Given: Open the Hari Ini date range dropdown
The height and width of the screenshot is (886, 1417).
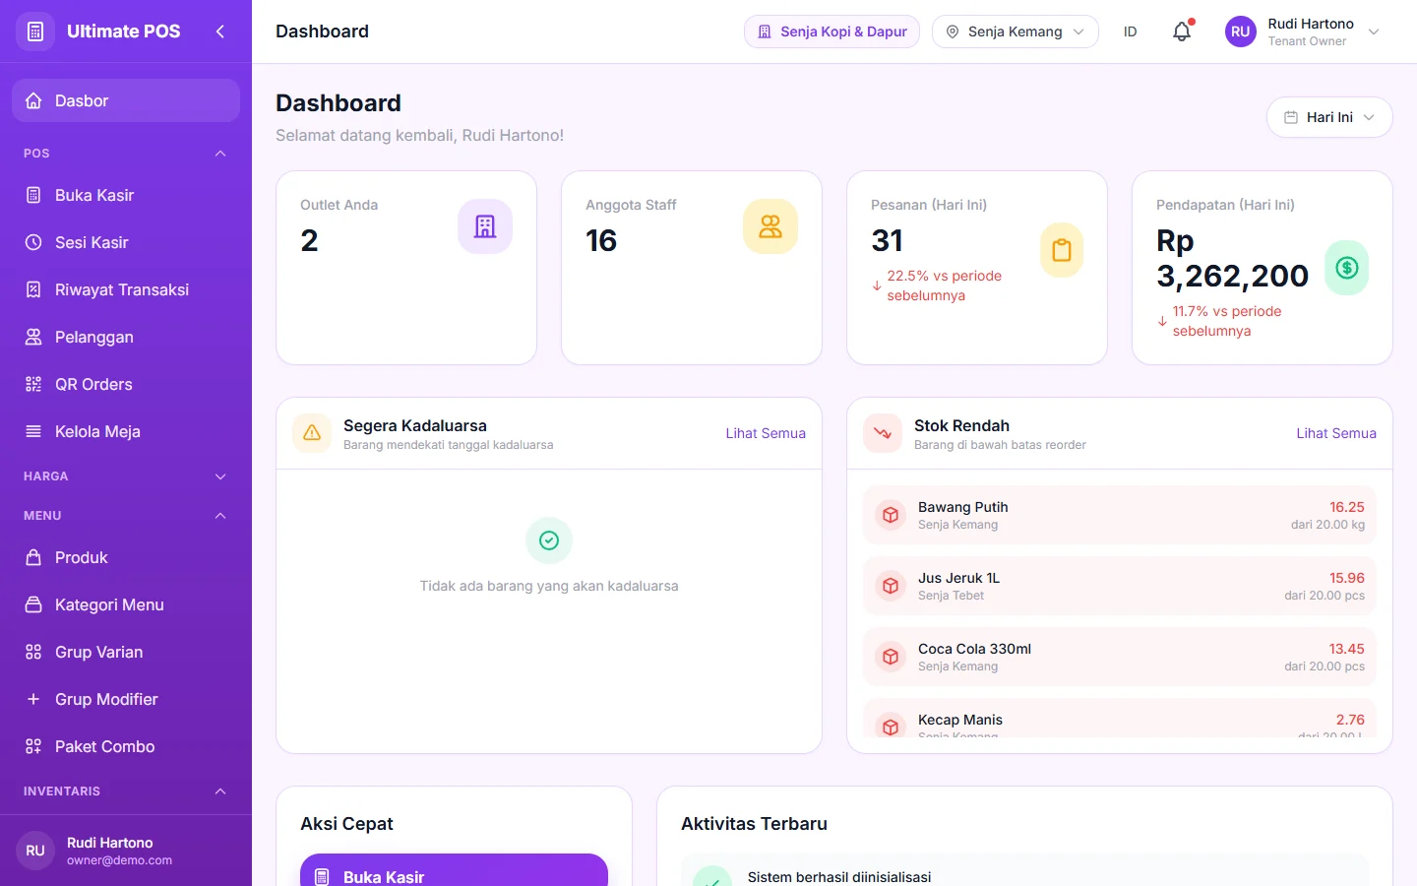Looking at the screenshot, I should (x=1329, y=117).
